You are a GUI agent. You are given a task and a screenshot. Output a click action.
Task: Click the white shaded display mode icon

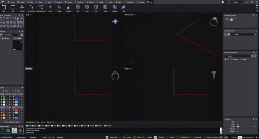point(14,130)
